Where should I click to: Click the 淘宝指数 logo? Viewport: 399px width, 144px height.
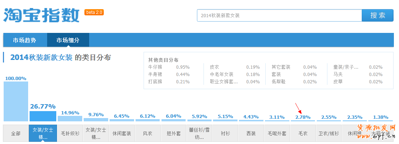[41, 15]
